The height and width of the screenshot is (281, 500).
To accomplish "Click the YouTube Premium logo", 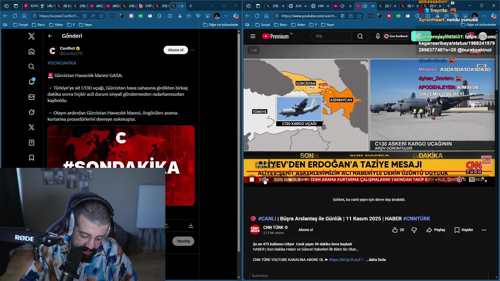I will [276, 36].
